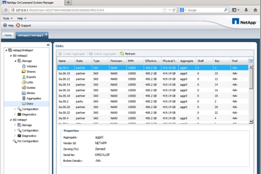Click the Add to Aggregate button
Image resolution: width=261 pixels, height=174 pixels.
click(103, 54)
